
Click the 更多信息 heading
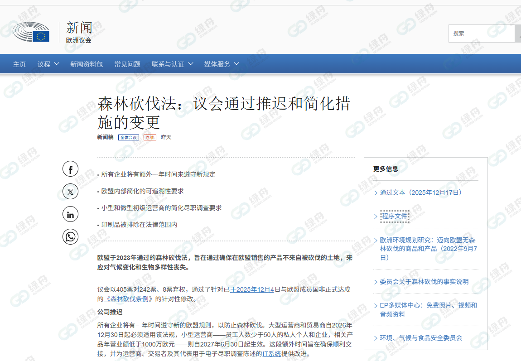pos(386,168)
